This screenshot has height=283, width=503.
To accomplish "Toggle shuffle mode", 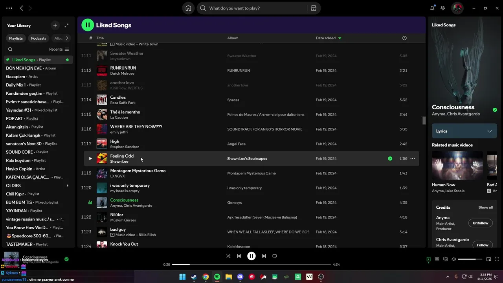I will tap(228, 256).
